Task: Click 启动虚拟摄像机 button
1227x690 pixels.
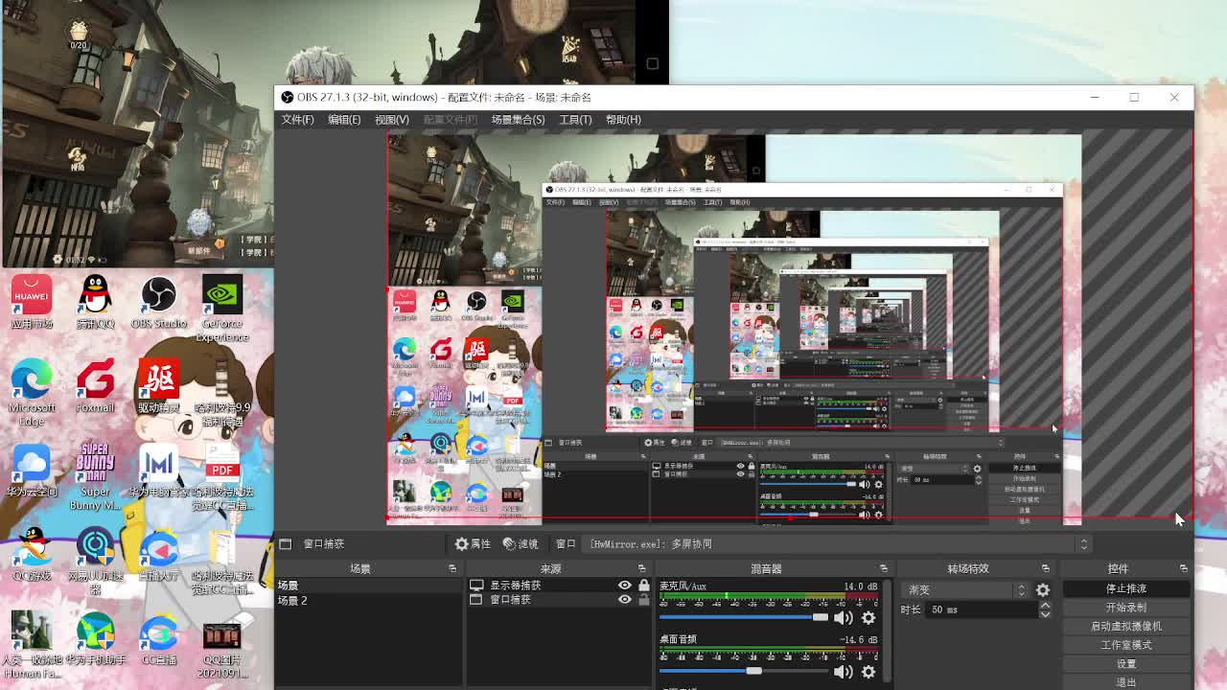Action: pyautogui.click(x=1126, y=626)
